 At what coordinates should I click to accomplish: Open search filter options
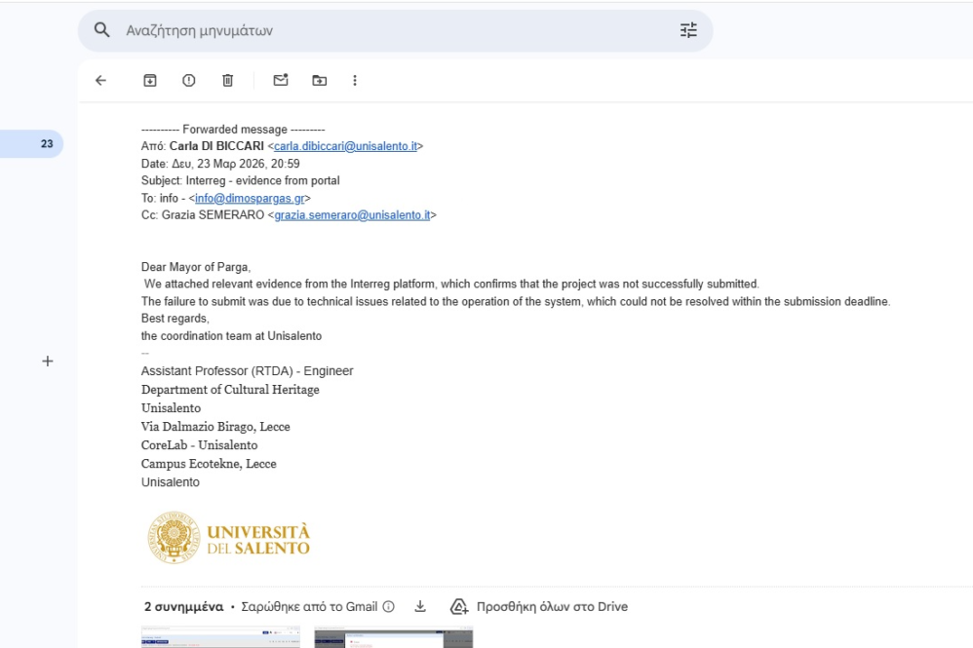click(x=688, y=30)
